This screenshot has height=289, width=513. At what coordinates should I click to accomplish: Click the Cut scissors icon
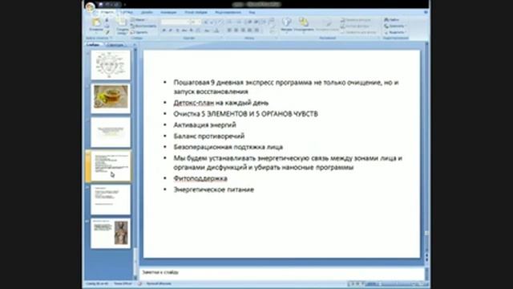pos(107,20)
